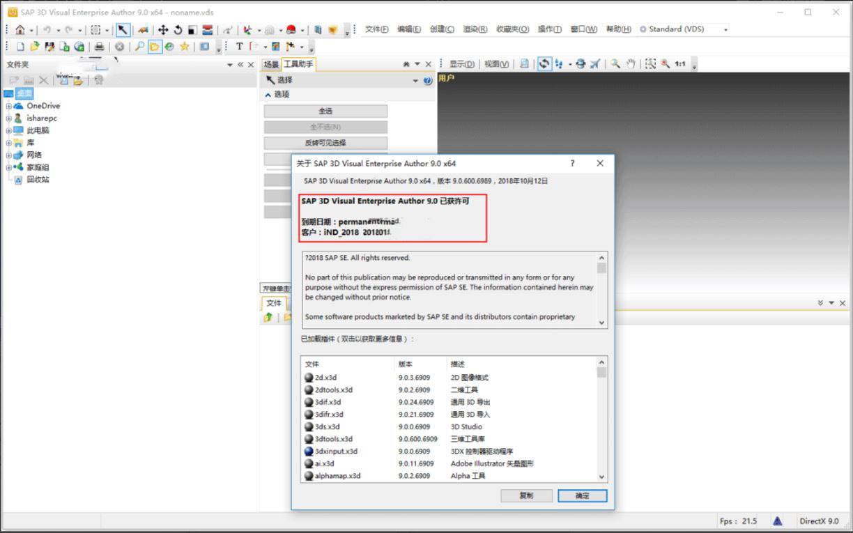The width and height of the screenshot is (853, 533).
Task: Click the Walk (footsteps) navigation icon
Action: (559, 64)
